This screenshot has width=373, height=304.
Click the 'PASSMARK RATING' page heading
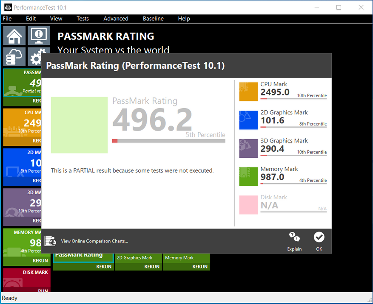point(106,36)
